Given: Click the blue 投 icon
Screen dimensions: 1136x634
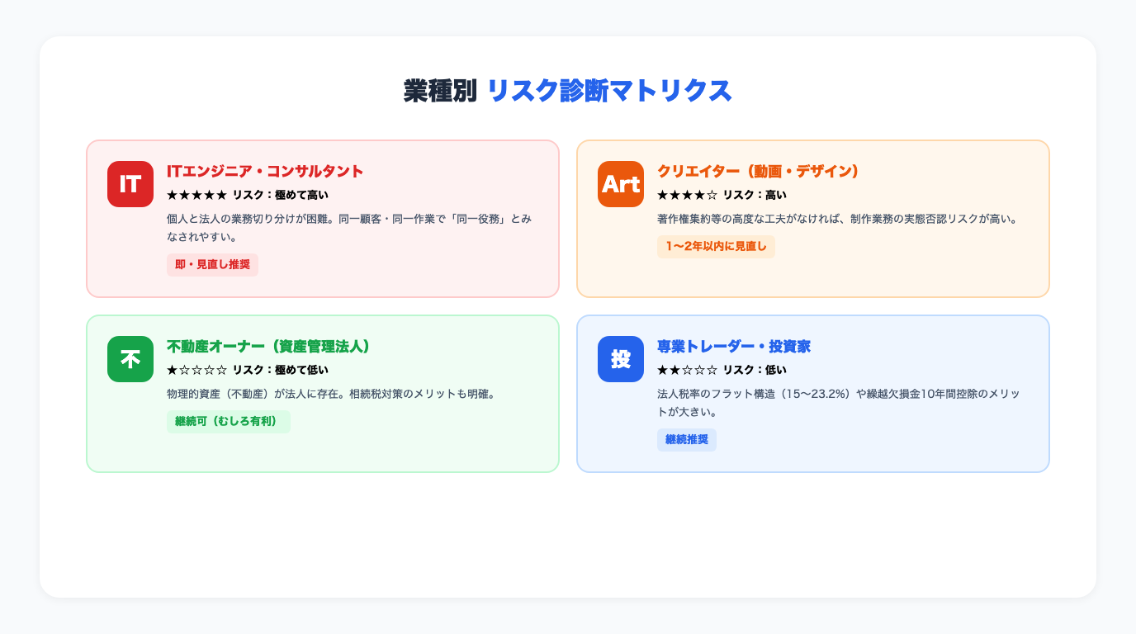Looking at the screenshot, I should [x=620, y=359].
